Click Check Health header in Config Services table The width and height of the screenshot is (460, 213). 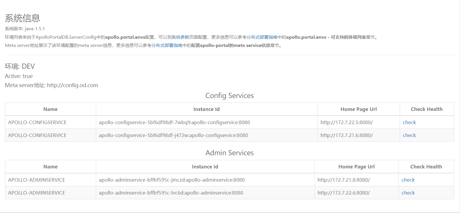[x=427, y=109]
